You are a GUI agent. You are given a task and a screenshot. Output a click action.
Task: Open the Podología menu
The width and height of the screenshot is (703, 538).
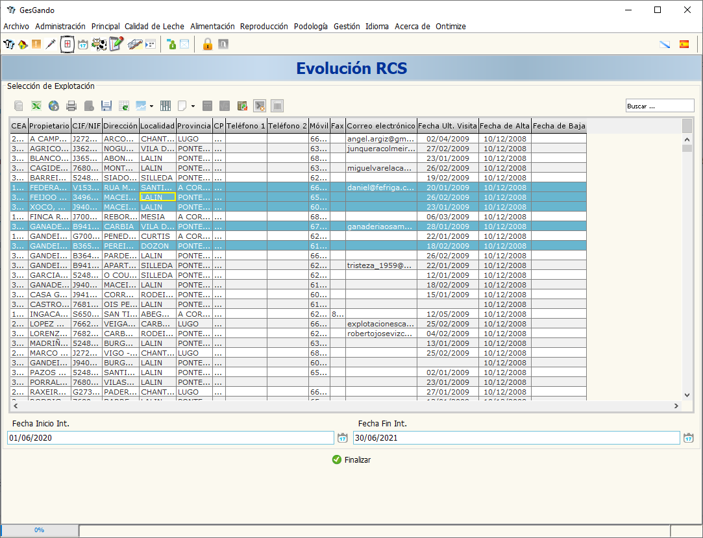[x=311, y=27]
